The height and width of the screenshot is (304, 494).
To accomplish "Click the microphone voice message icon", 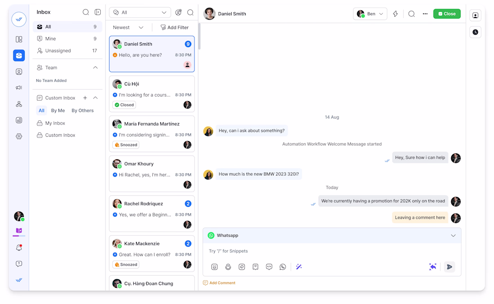I will point(228,267).
